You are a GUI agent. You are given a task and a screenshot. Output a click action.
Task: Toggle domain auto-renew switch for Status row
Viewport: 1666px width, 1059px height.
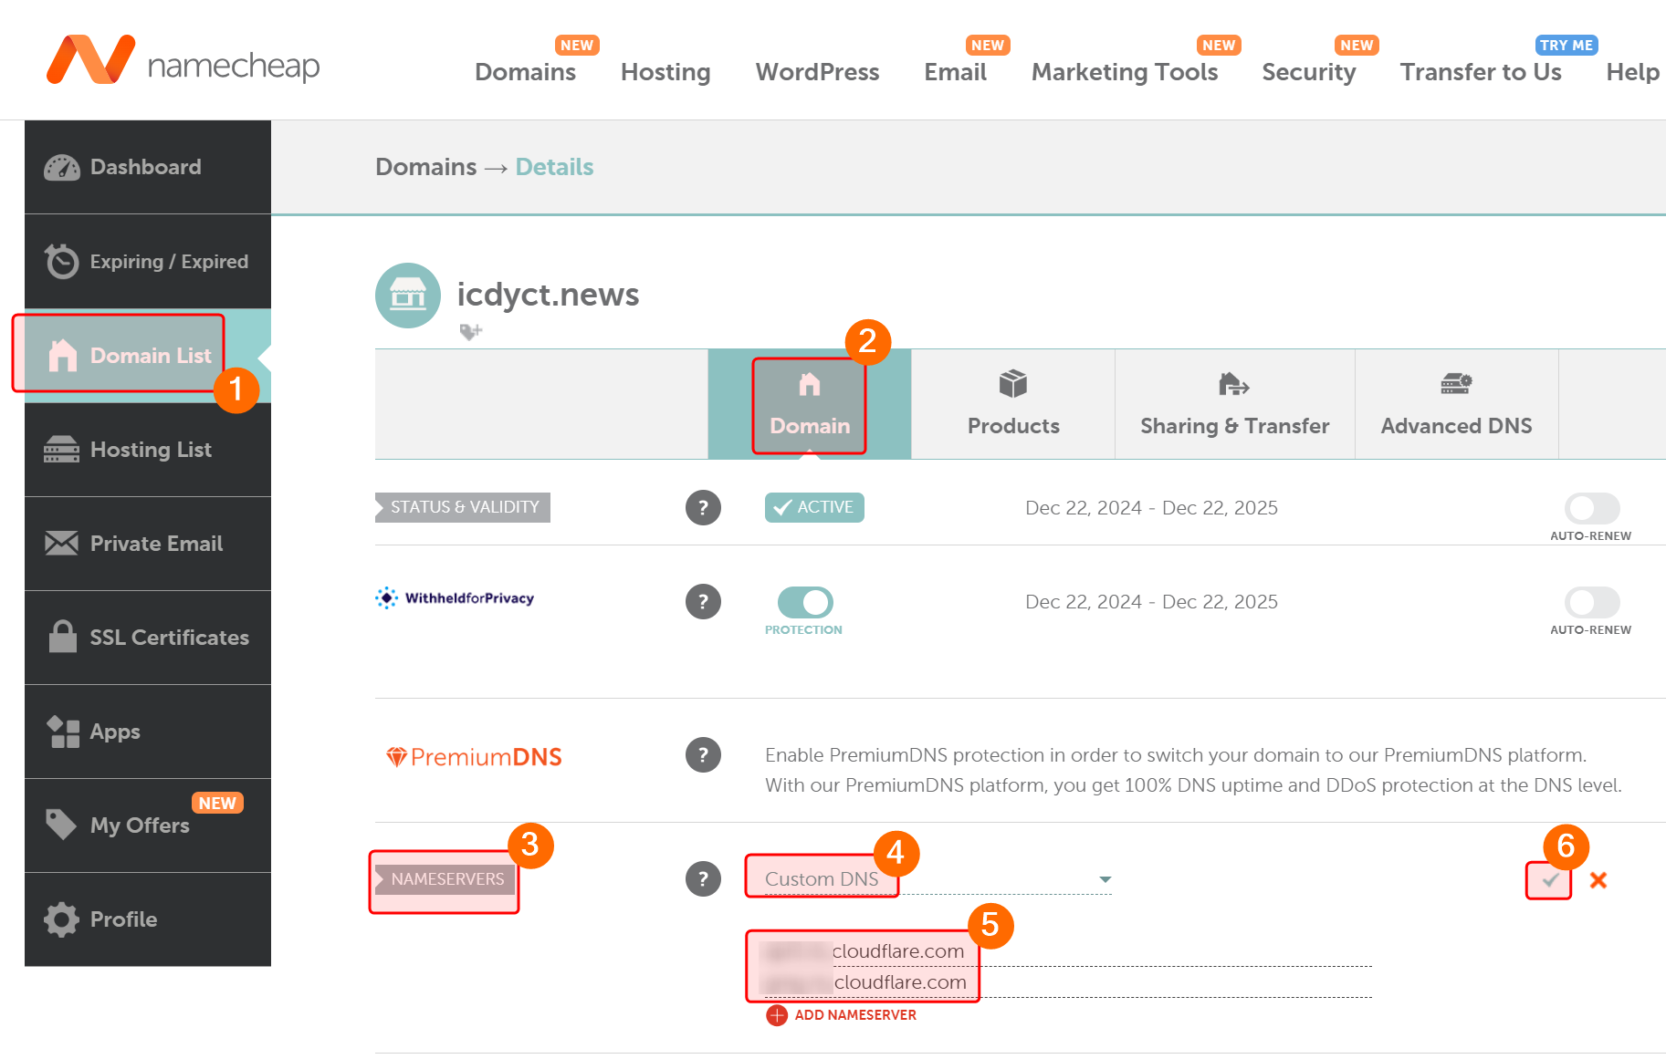click(1591, 508)
